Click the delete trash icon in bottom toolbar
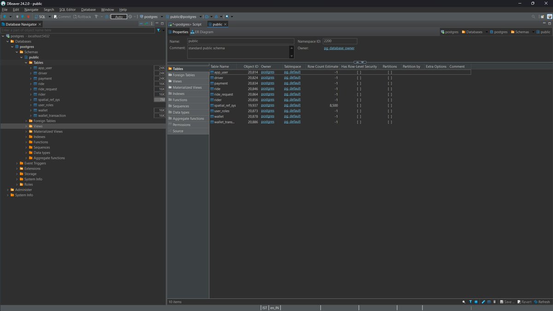 [x=494, y=302]
